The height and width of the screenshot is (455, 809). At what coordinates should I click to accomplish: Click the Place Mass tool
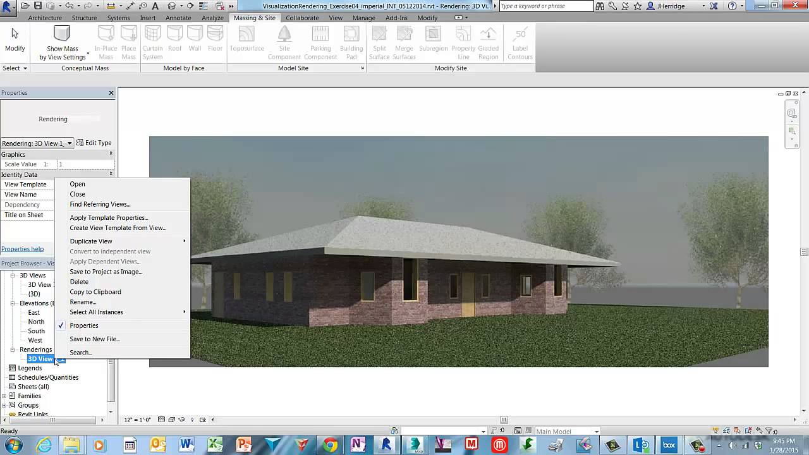[x=129, y=43]
